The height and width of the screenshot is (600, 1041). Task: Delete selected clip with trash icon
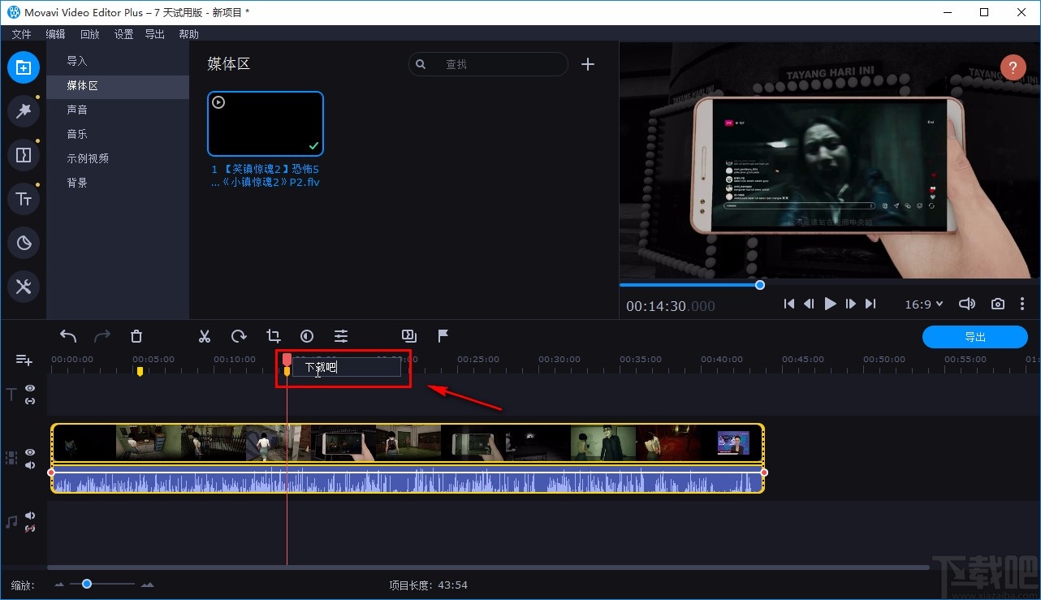[136, 336]
